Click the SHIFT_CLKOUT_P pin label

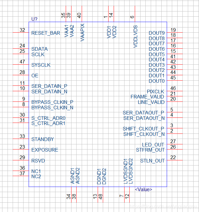click(x=144, y=129)
